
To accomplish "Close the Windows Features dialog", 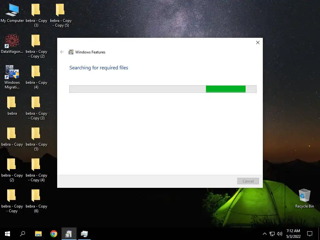I will click(258, 42).
